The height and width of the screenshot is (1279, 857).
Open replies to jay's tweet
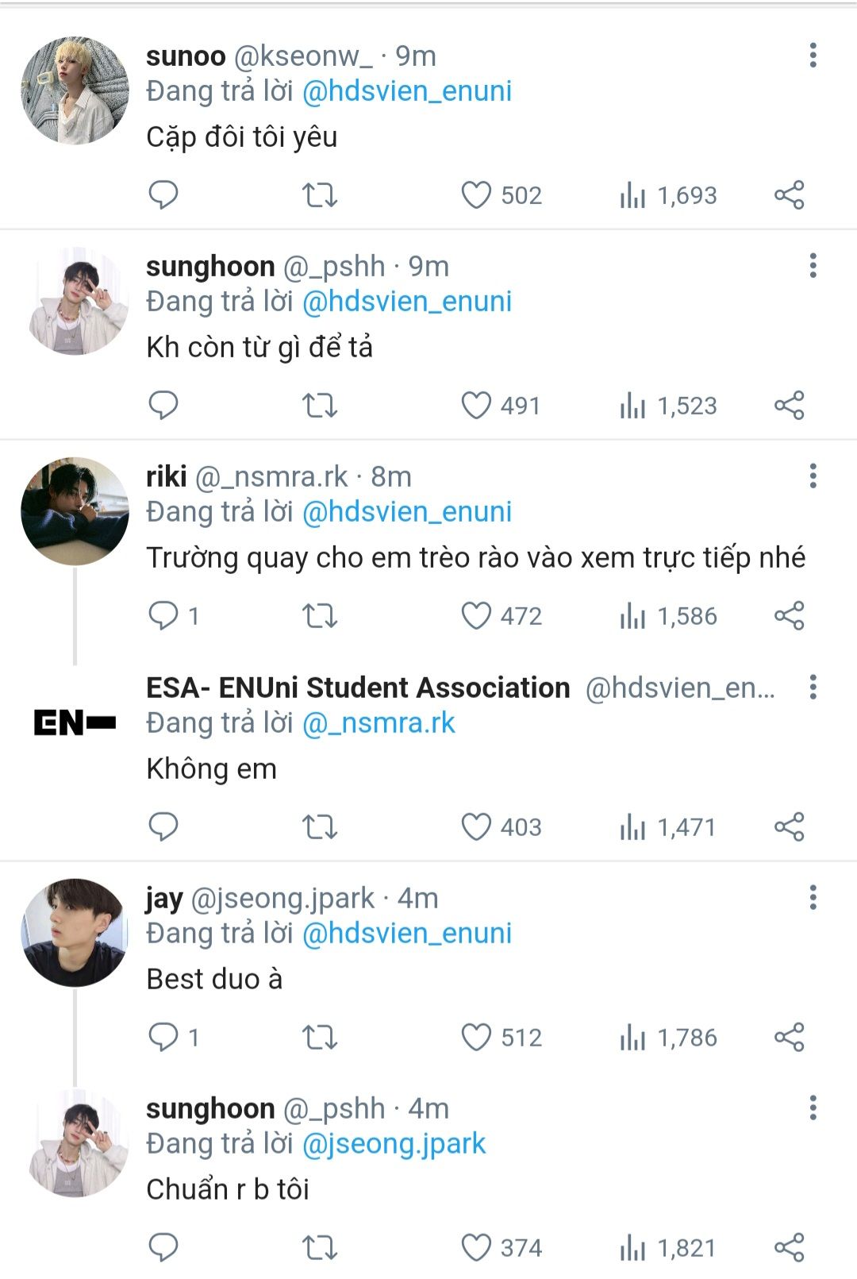pyautogui.click(x=163, y=1038)
